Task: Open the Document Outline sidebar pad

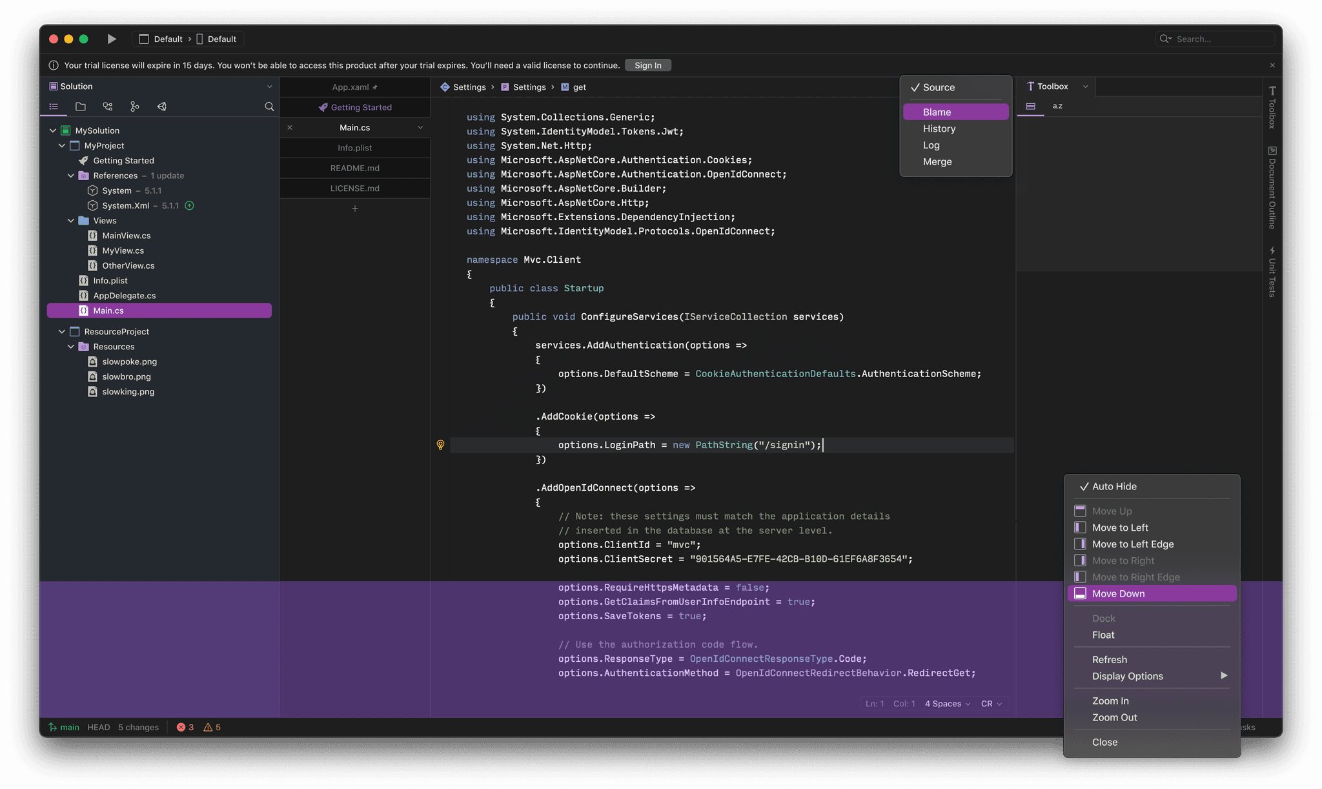Action: (x=1272, y=188)
